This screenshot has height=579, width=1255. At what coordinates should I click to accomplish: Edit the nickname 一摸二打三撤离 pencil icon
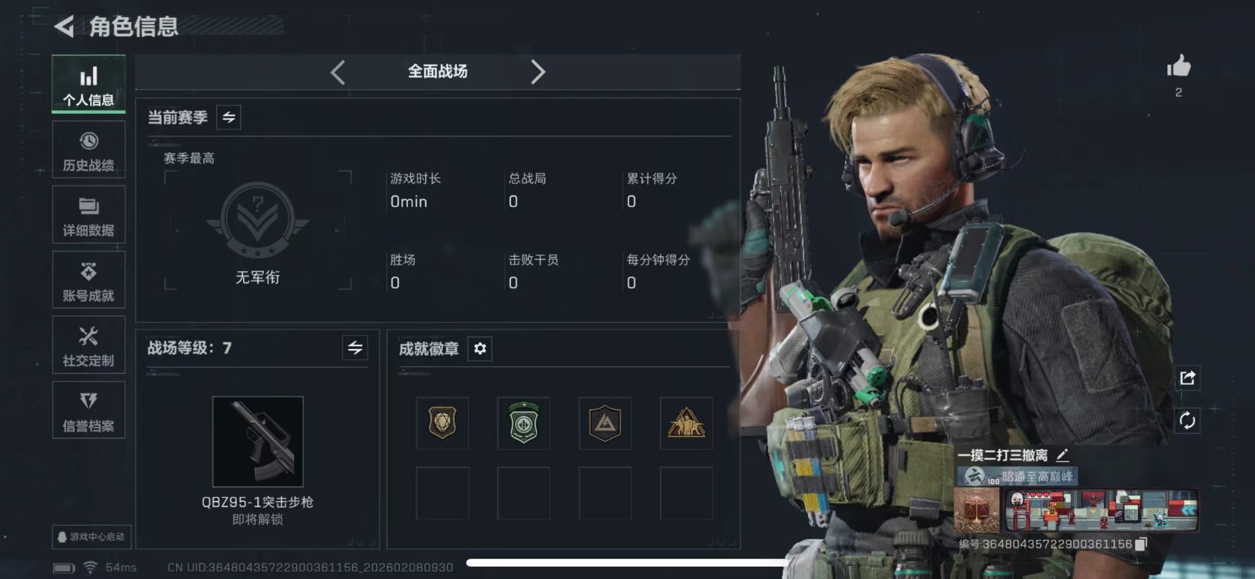coord(1062,455)
